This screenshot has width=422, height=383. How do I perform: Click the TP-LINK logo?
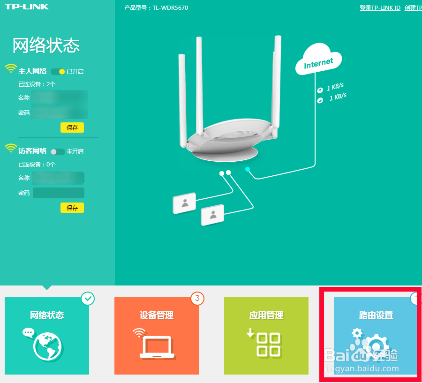tap(27, 7)
